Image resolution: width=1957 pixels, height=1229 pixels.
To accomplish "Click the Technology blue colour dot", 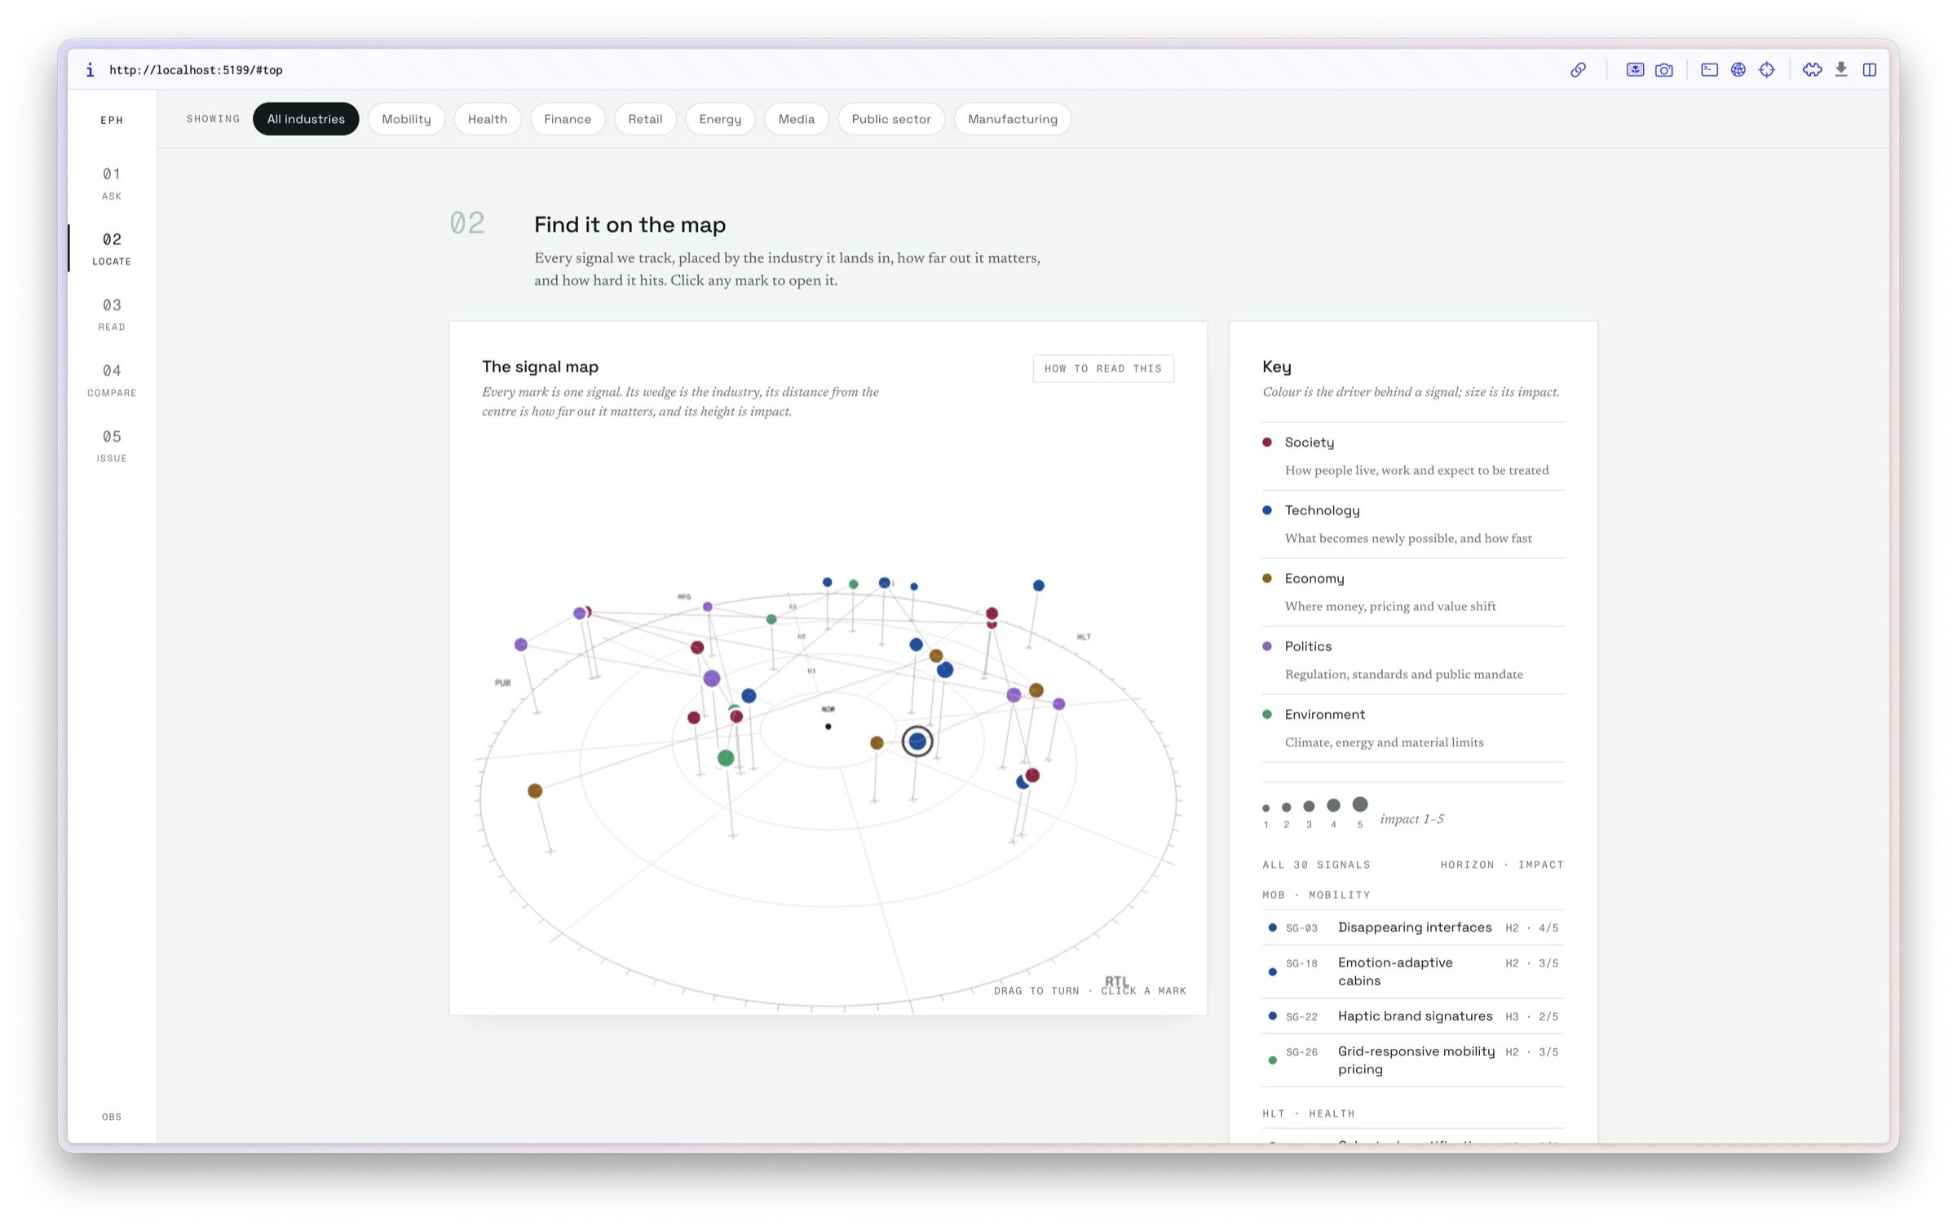I will click(x=1267, y=510).
